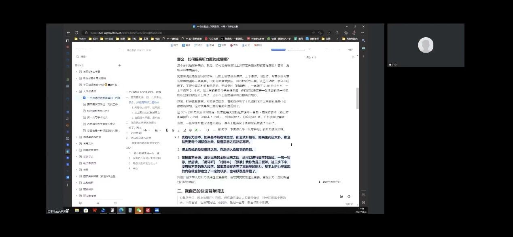Underline the selected text
Screen dimensions: 513x237
[184, 130]
